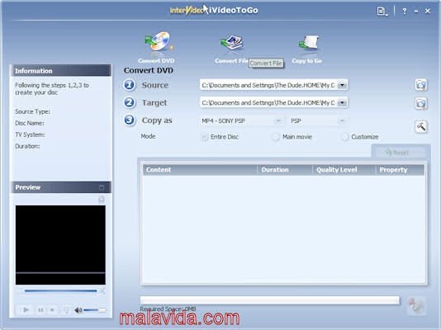This screenshot has height=330, width=441.
Task: Open advanced settings hammer icon
Action: 420,127
